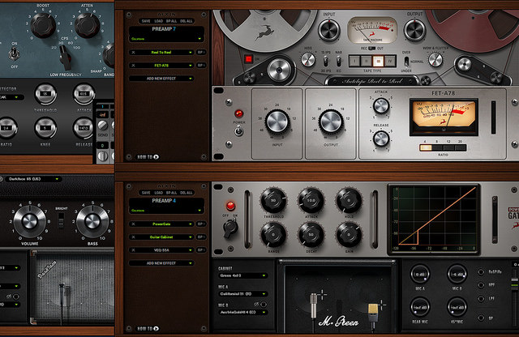519x337 pixels.
Task: Click the PowerGate Decay knob
Action: pos(311,235)
